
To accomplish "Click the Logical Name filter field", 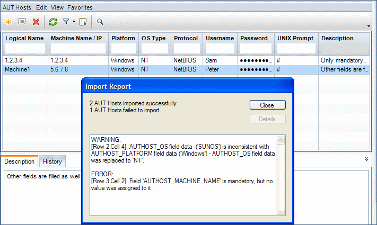I will click(25, 49).
